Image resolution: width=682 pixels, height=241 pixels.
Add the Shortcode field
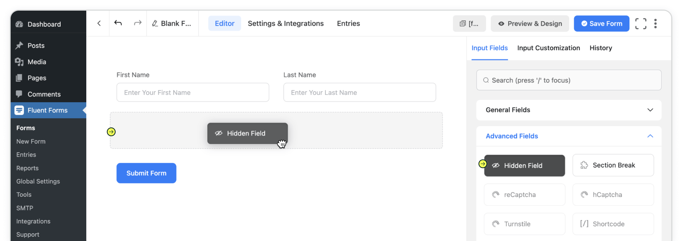[613, 224]
